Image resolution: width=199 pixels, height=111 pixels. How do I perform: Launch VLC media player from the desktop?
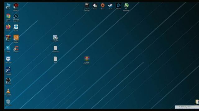(x=8, y=92)
